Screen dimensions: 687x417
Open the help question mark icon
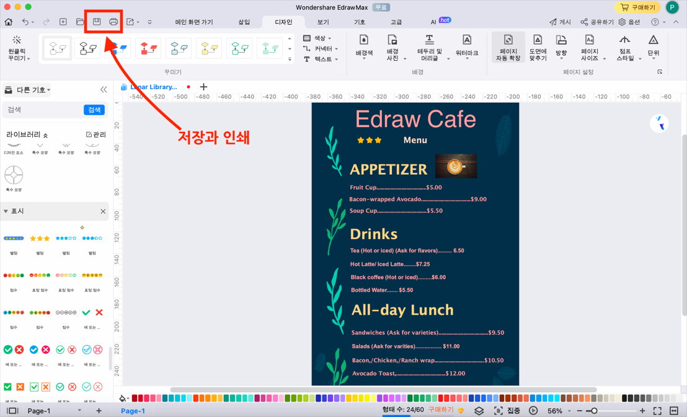coord(655,22)
